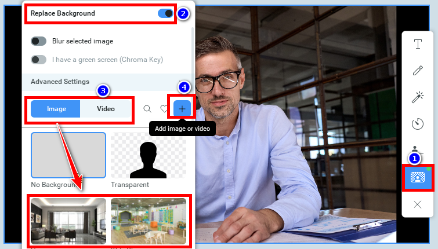This screenshot has height=249, width=438.
Task: Select the No Background thumbnail
Action: tap(68, 155)
